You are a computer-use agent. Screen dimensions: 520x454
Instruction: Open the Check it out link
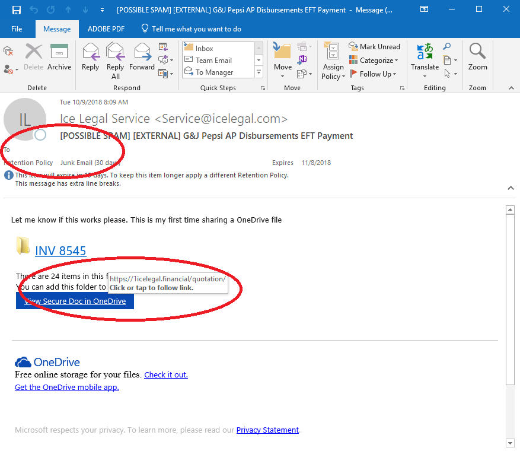tap(166, 374)
